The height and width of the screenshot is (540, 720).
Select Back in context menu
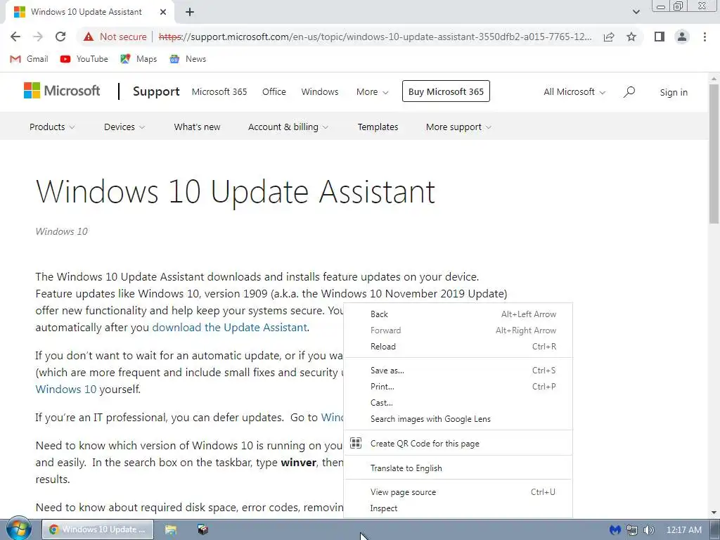[x=458, y=314]
